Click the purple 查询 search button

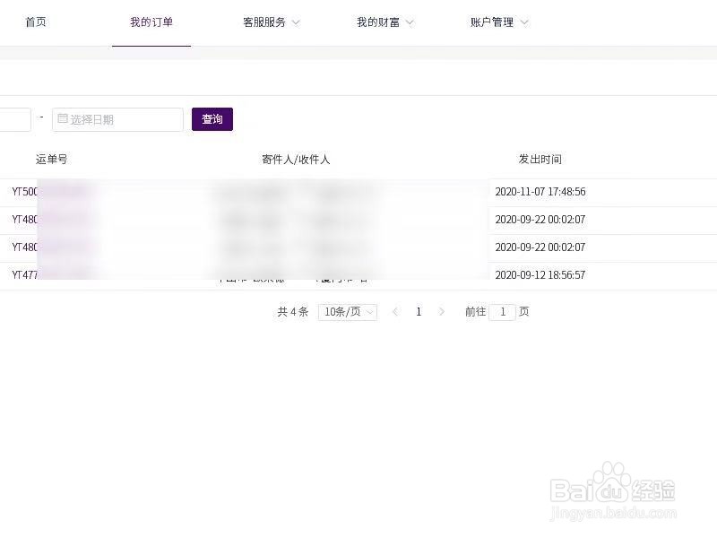click(212, 118)
